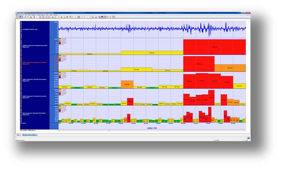Select the 1000m Segments Standard Deviation track label
Viewport: 281px width, 169px height.
[x=34, y=46]
